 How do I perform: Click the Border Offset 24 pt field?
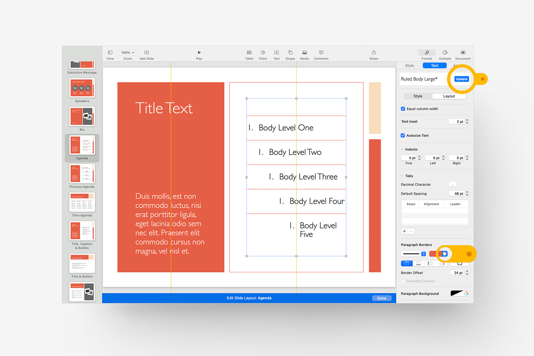[457, 273]
